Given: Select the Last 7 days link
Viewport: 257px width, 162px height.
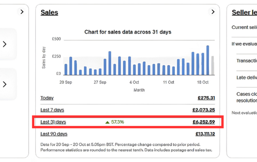Looking at the screenshot, I should 52,110.
